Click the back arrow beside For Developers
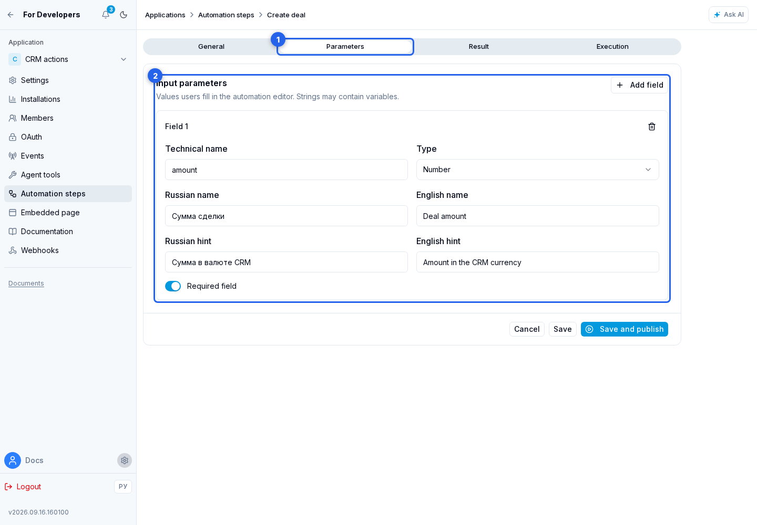The height and width of the screenshot is (525, 757). 11,15
